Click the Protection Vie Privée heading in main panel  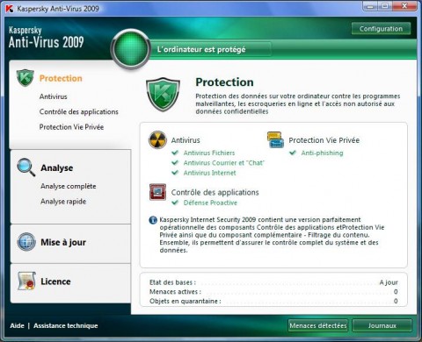click(324, 140)
